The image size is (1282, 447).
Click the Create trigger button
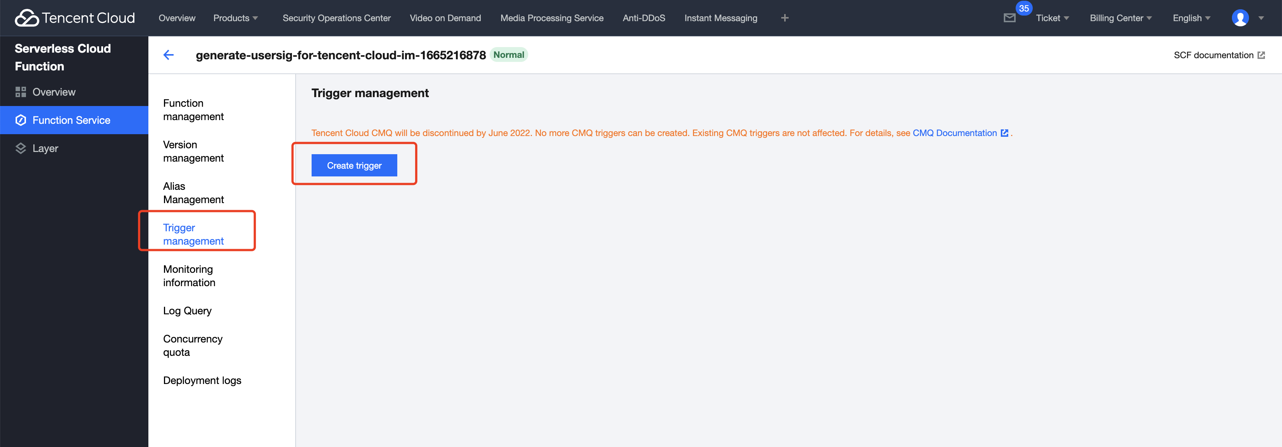click(x=354, y=165)
